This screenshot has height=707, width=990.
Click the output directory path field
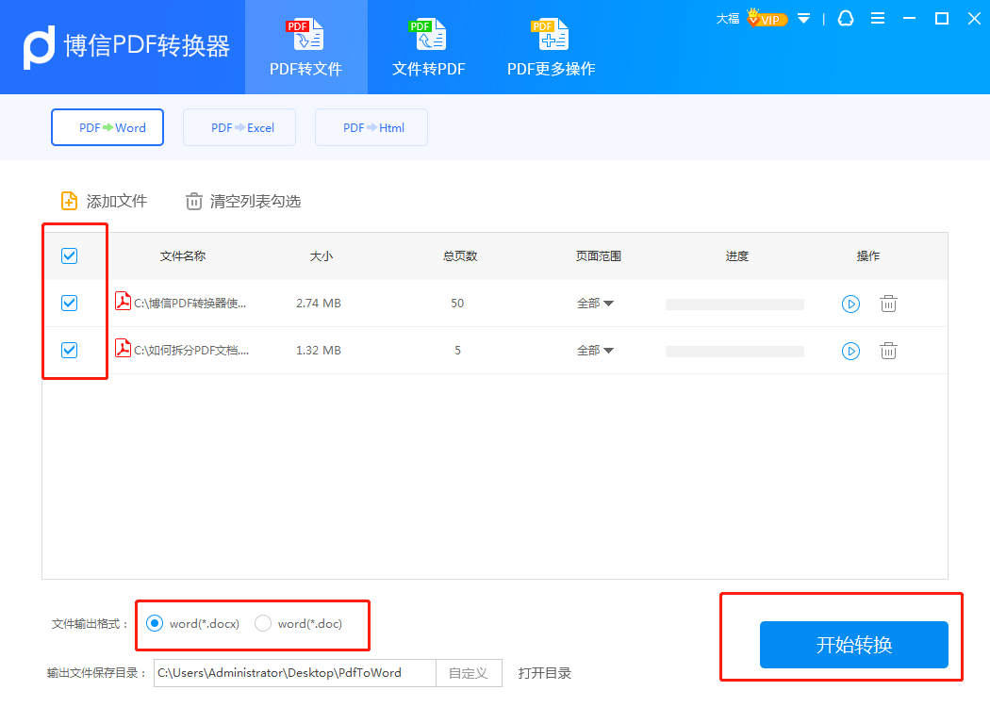tap(294, 673)
